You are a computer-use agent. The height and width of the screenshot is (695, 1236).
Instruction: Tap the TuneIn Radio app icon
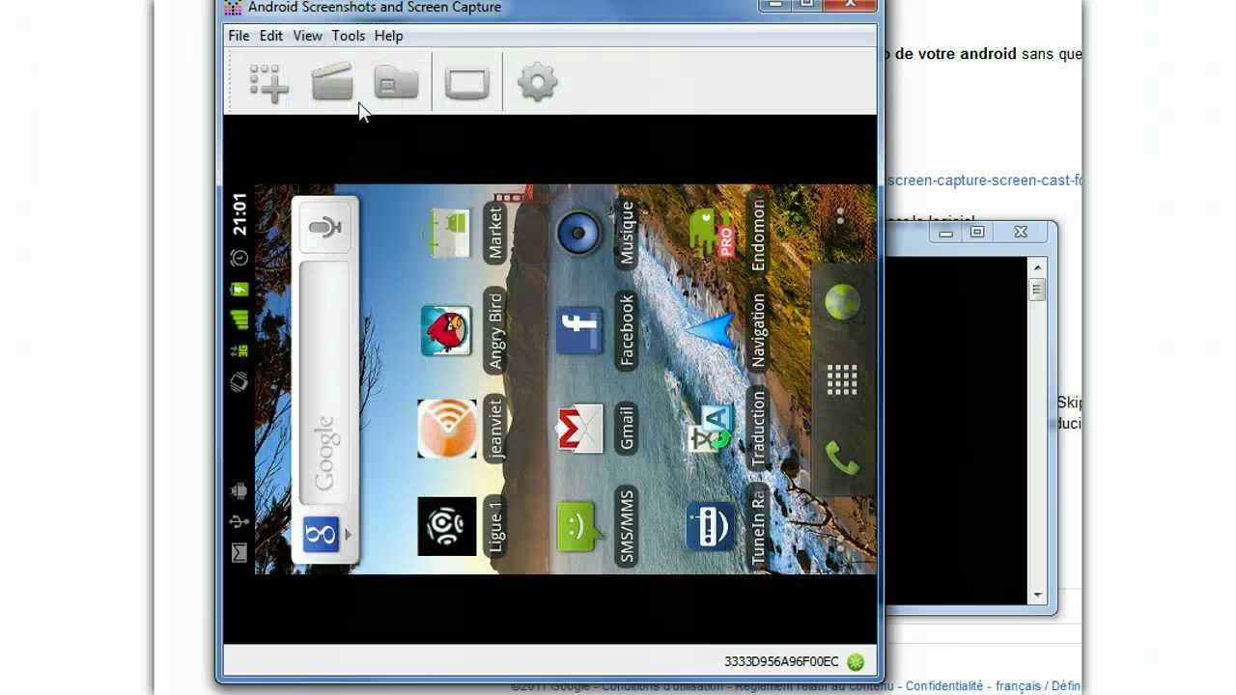click(x=711, y=527)
